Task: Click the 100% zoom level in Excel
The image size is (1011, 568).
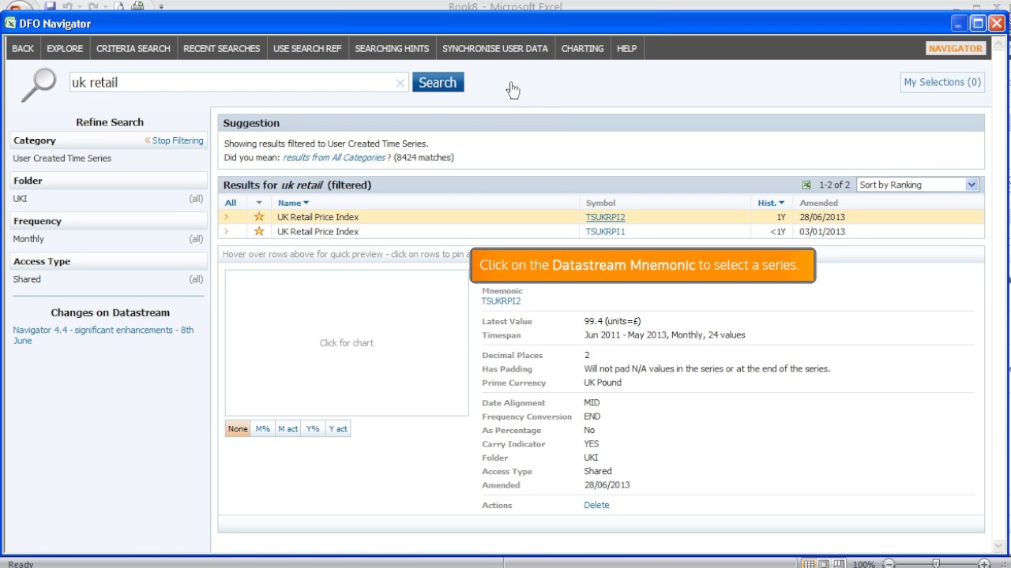Action: [x=864, y=564]
